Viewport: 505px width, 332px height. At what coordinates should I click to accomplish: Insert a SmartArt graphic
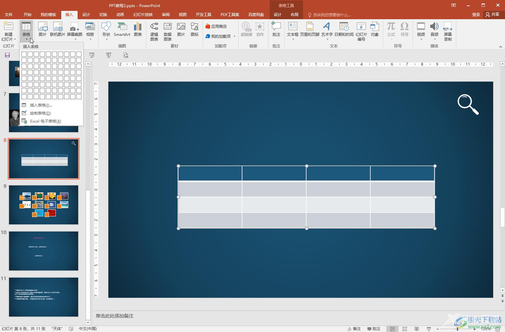tap(122, 29)
